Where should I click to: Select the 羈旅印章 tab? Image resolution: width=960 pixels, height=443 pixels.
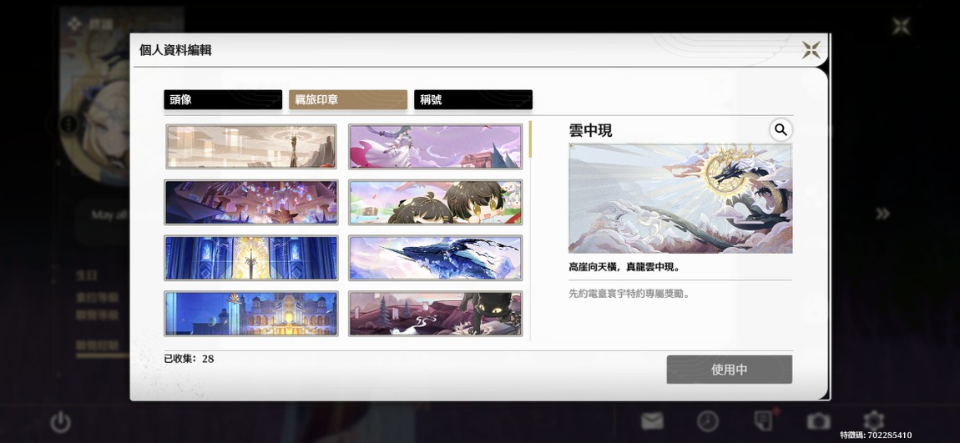pos(348,100)
